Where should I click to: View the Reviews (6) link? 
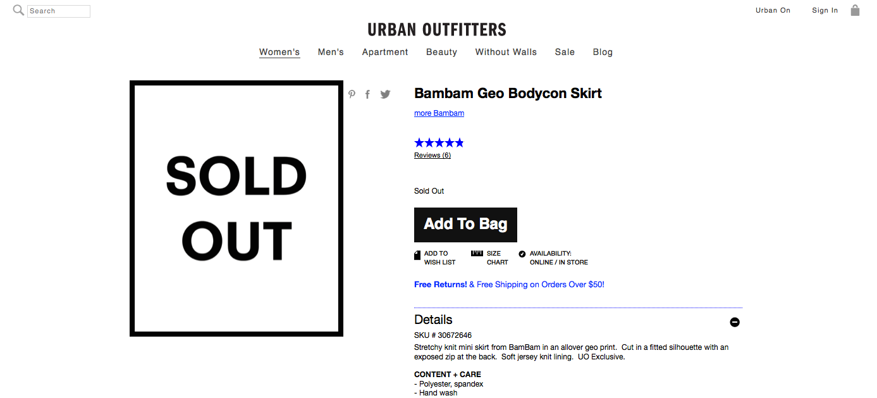pyautogui.click(x=432, y=155)
